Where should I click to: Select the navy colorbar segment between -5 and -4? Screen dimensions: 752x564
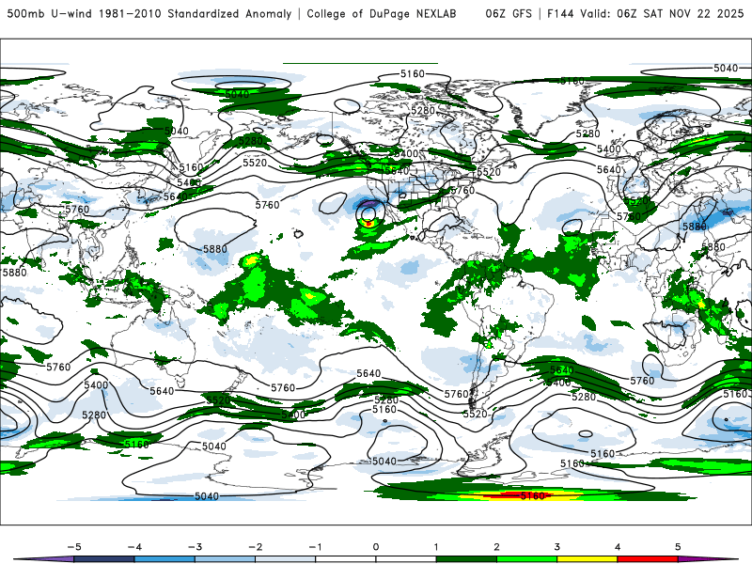coord(104,559)
